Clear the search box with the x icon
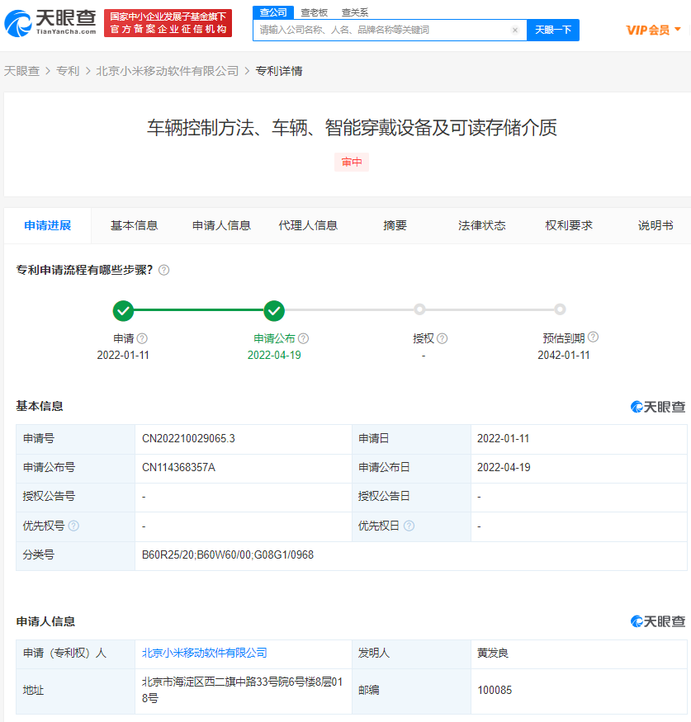 pyautogui.click(x=515, y=30)
